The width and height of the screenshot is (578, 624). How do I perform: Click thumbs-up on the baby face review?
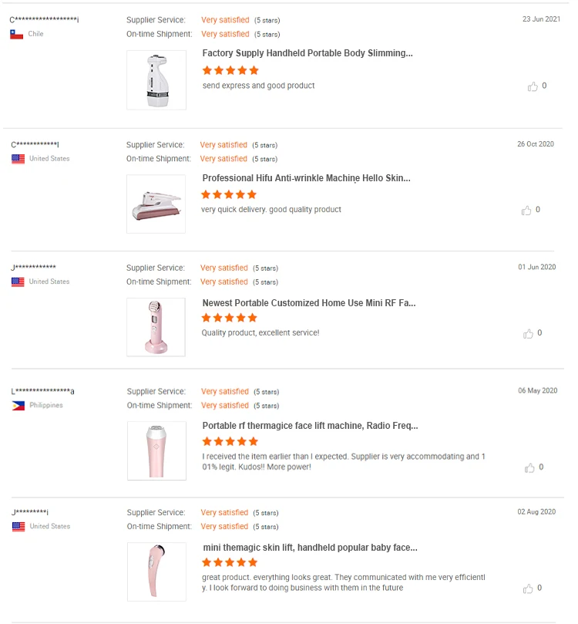click(528, 589)
